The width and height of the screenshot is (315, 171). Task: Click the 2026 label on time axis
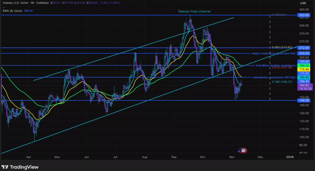(x=290, y=157)
